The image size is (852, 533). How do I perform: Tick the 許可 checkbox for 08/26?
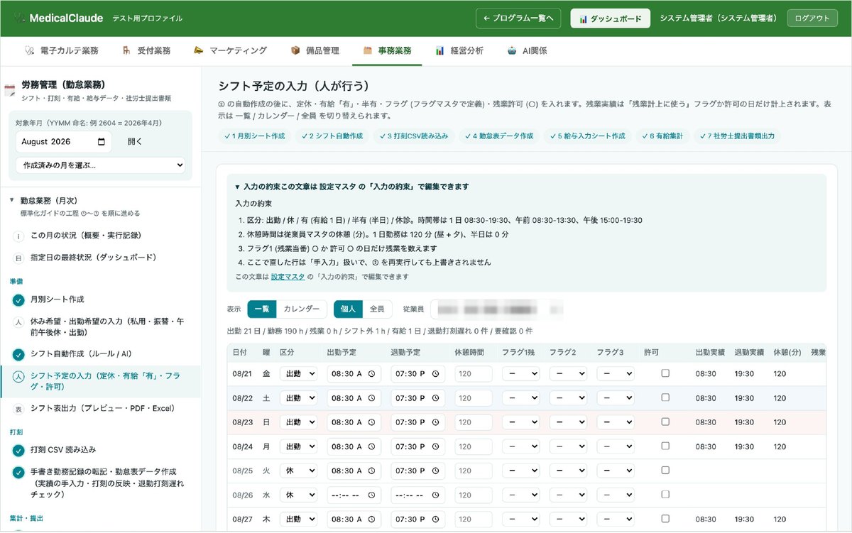(x=665, y=495)
